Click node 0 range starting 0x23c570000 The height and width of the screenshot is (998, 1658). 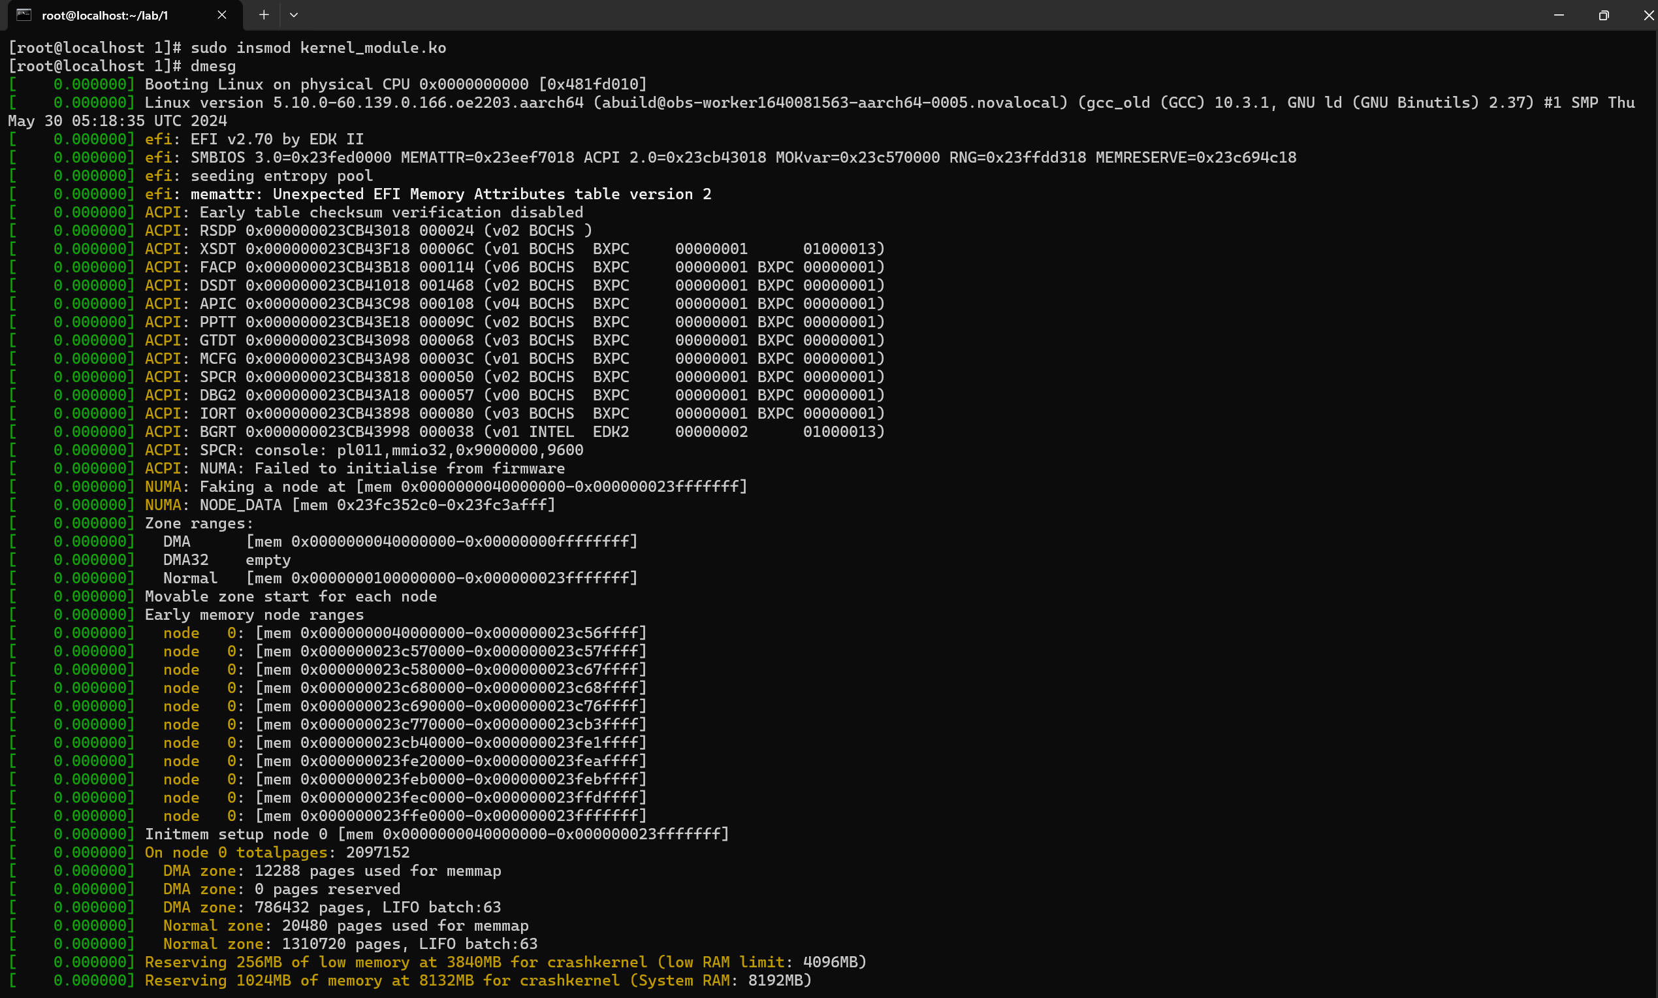pos(405,651)
